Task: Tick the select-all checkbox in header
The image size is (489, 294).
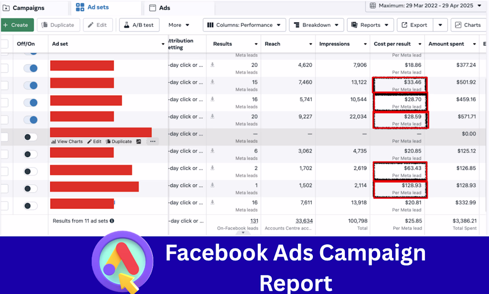Action: [4, 44]
